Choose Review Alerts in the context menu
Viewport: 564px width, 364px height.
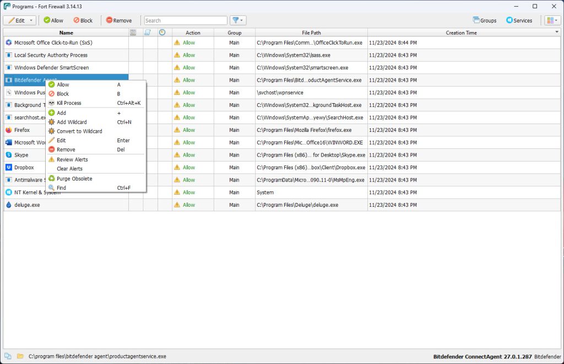click(x=96, y=159)
